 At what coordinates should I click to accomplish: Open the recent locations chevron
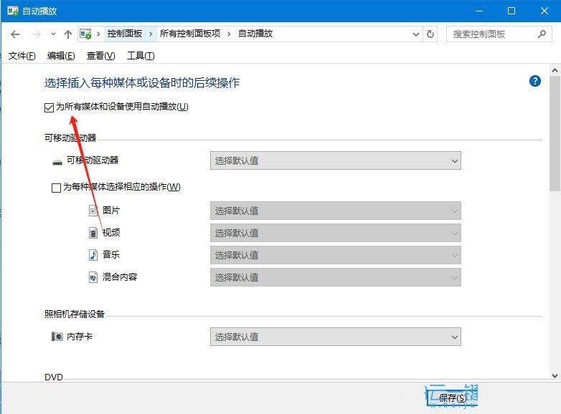(x=53, y=34)
